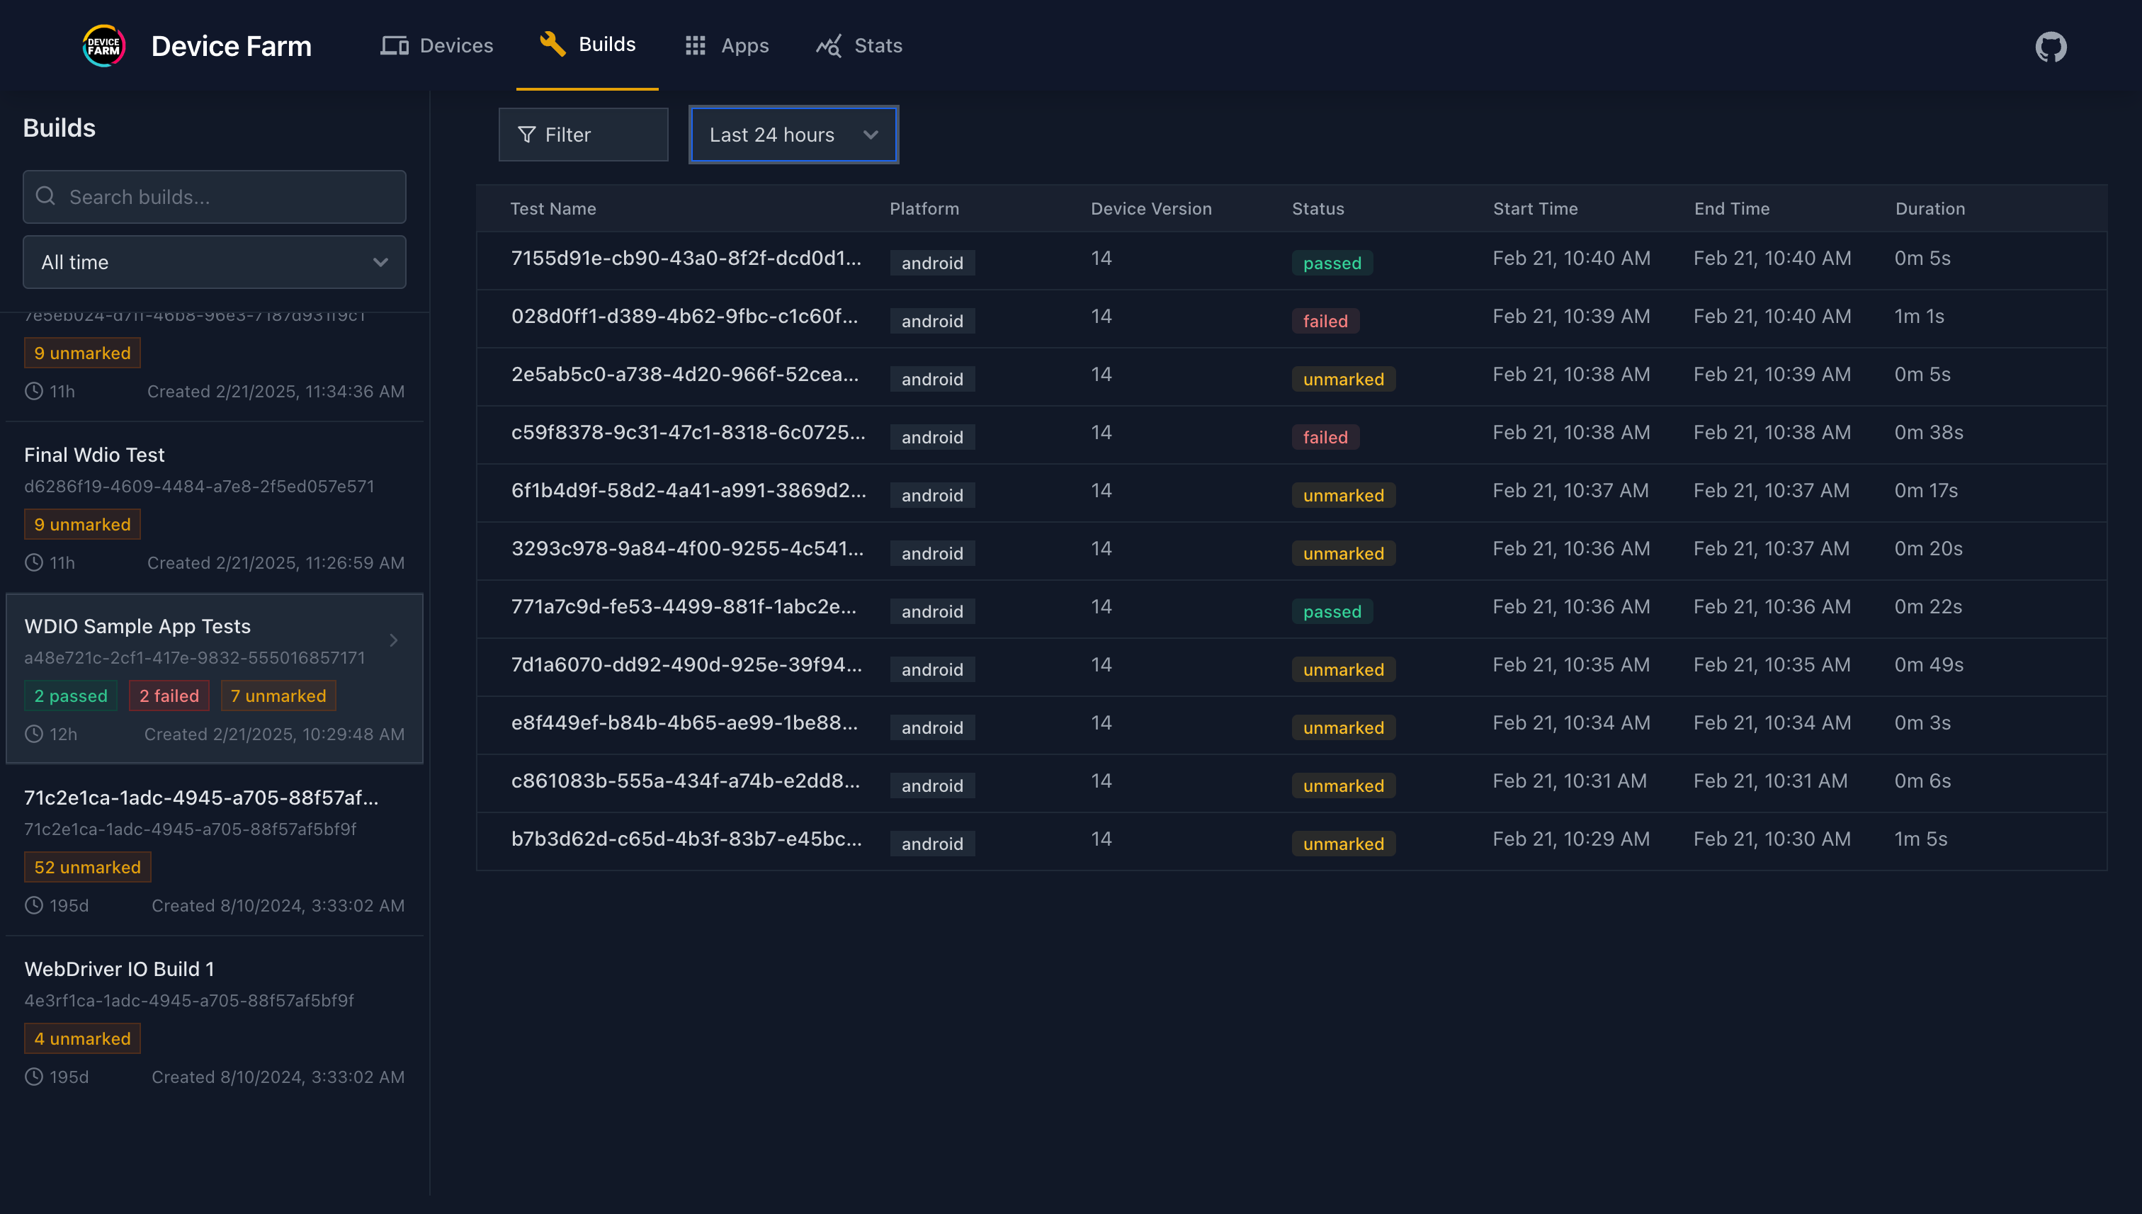Click the Builds wrench icon
The width and height of the screenshot is (2142, 1214).
click(x=552, y=44)
